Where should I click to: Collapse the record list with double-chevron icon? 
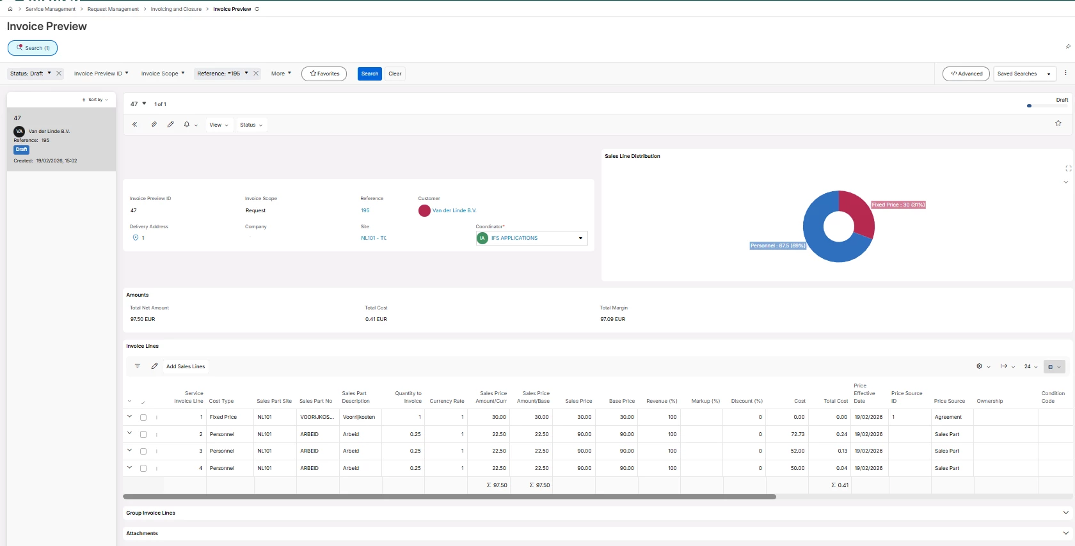(x=135, y=125)
